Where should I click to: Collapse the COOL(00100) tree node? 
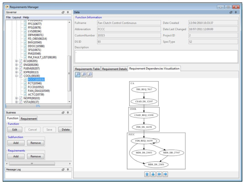tap(16, 76)
